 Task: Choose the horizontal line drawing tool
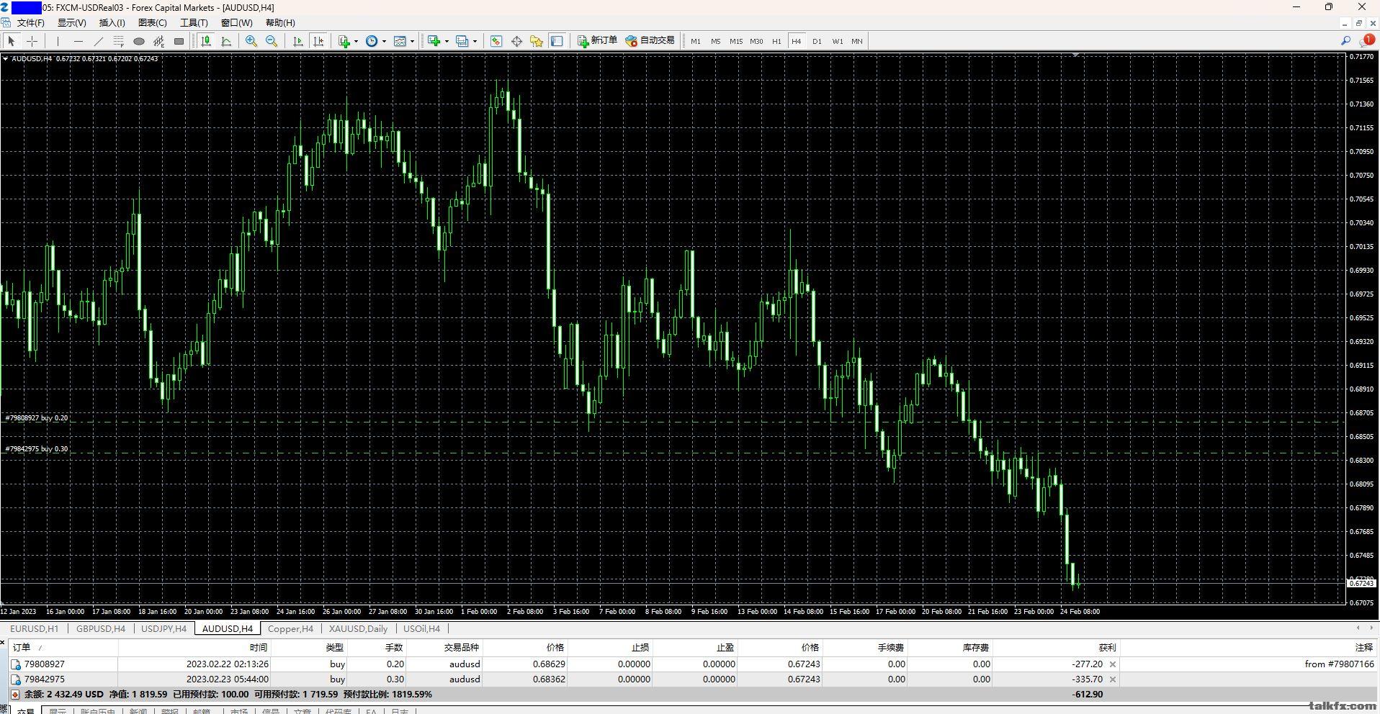[79, 41]
